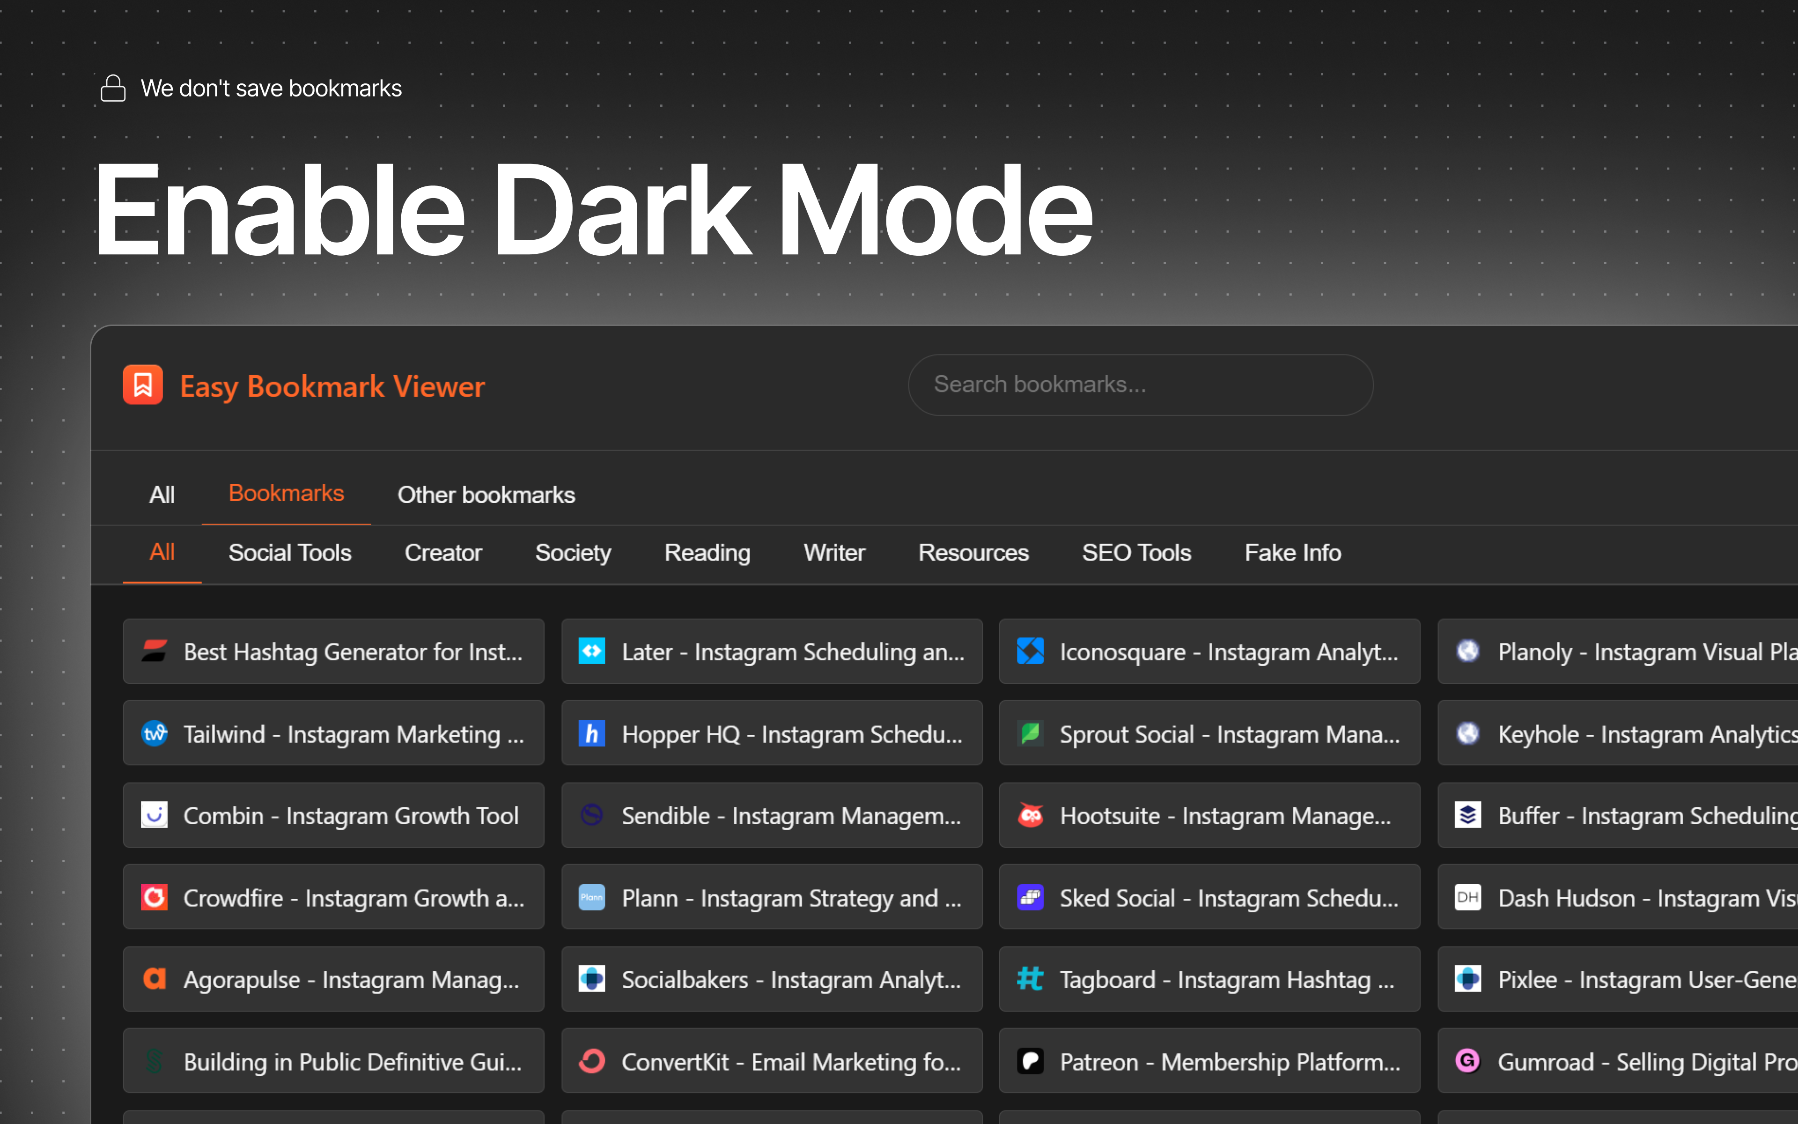Screen dimensions: 1798x1124
Task: Select the Resources tab
Action: point(973,552)
